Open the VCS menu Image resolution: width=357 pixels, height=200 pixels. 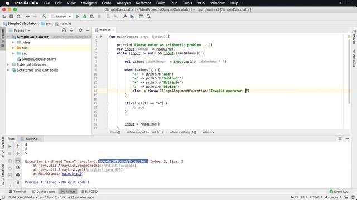[x=201, y=3]
